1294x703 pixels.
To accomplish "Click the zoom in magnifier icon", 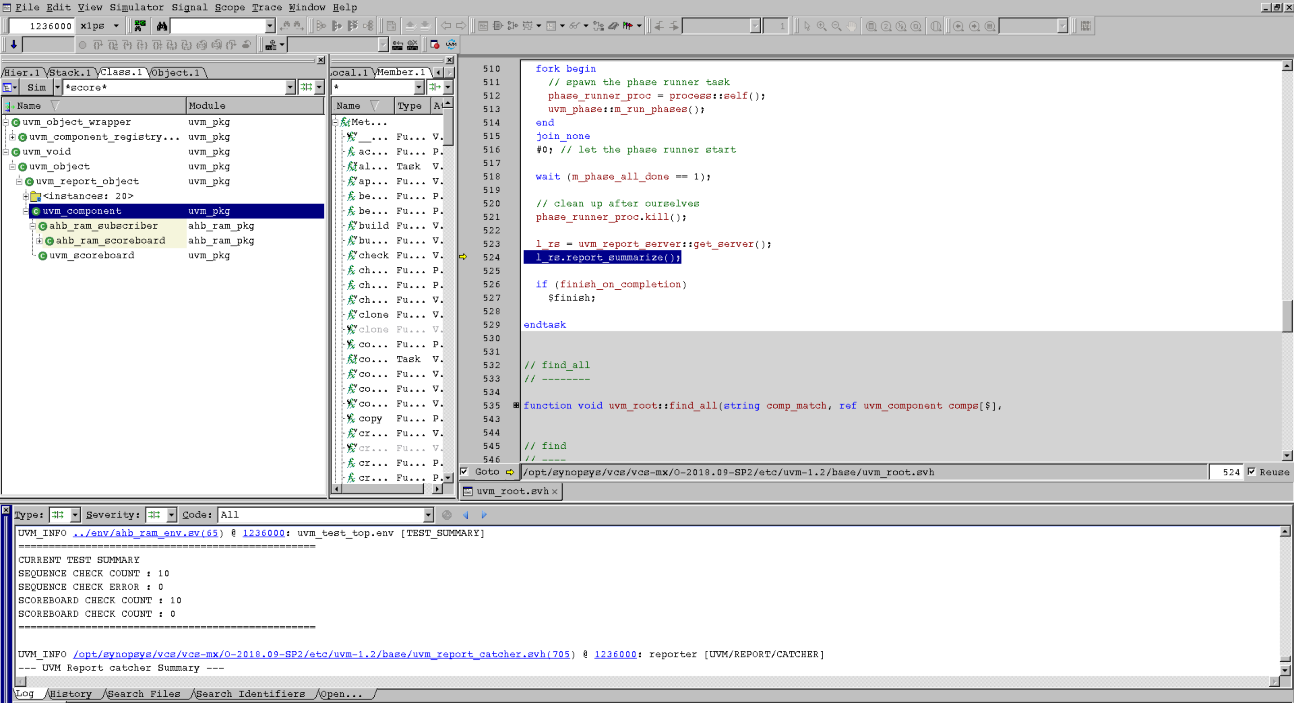I will coord(822,26).
